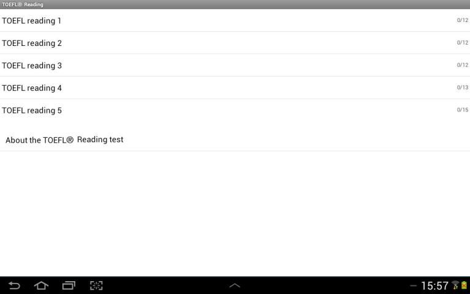
Task: Tap the Android back arrow icon
Action: pos(14,285)
